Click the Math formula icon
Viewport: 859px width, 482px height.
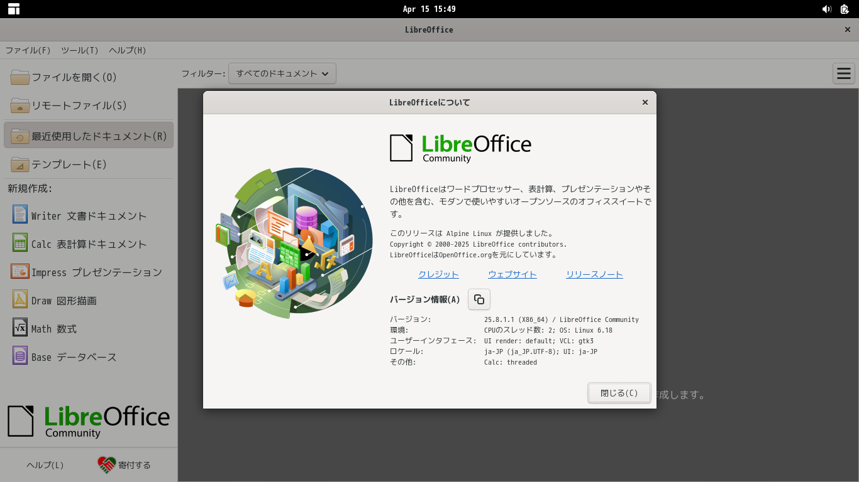20,328
